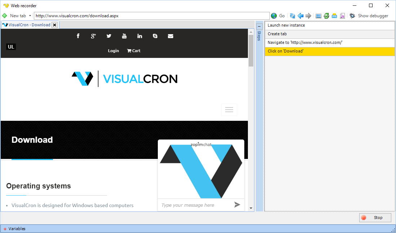396x233 pixels.
Task: Click the printer-style toolbar icon
Action: tap(334, 15)
